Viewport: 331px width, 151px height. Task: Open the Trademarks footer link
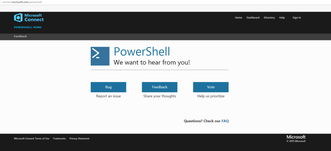tap(59, 139)
